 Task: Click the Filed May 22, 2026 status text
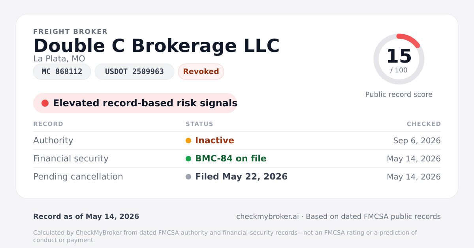[x=241, y=177]
